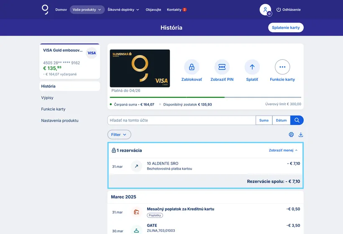Open the user profile avatar
Screen dimensions: 343x234
coord(265,10)
